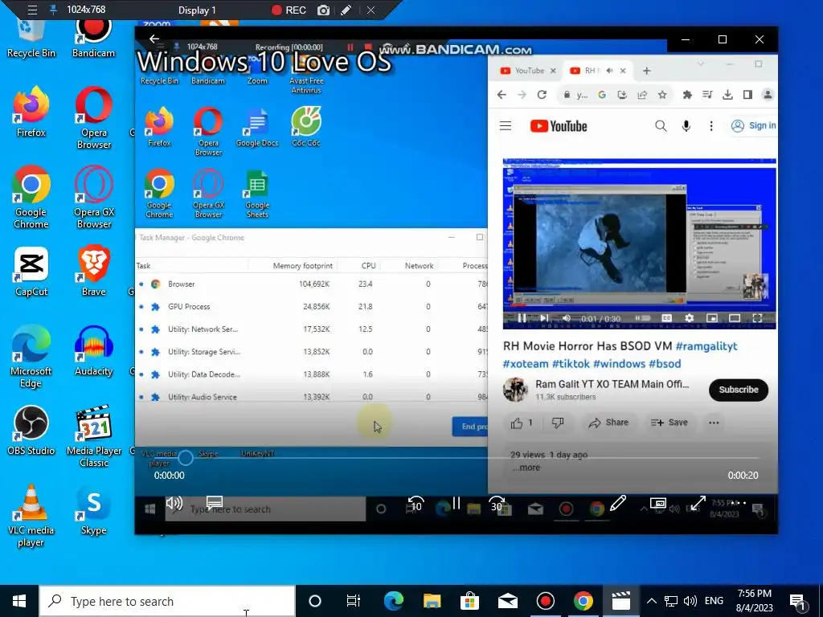Open the player's subtitles and captions menu
Viewport: 823px width, 617px height.
click(x=214, y=504)
